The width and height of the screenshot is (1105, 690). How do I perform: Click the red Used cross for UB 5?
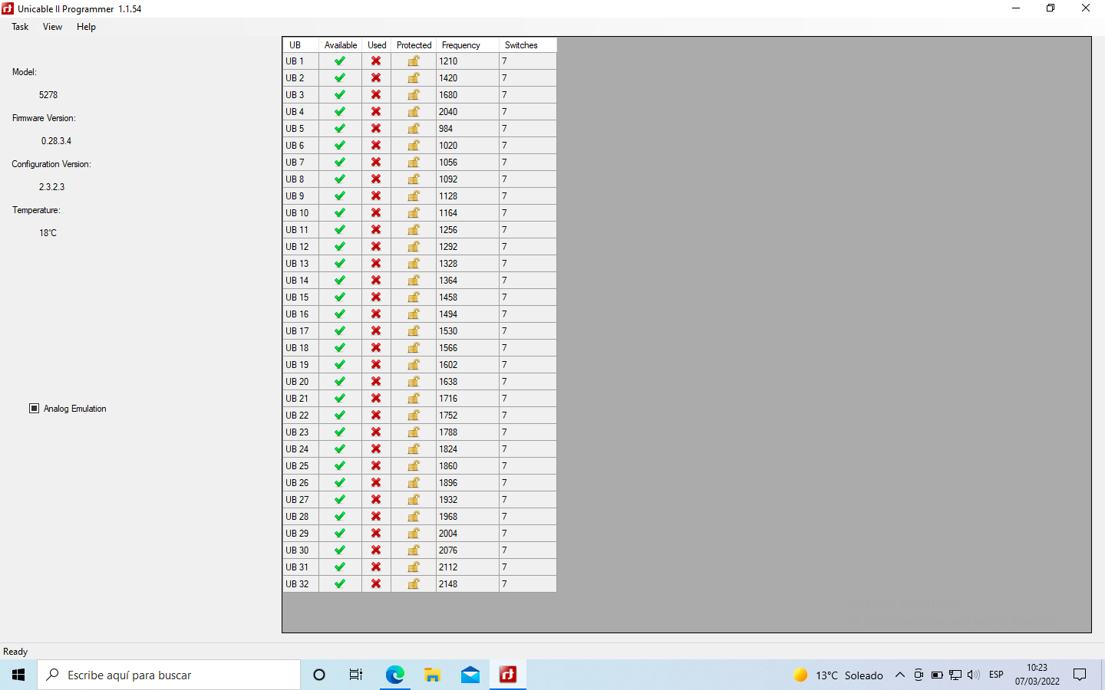point(376,129)
